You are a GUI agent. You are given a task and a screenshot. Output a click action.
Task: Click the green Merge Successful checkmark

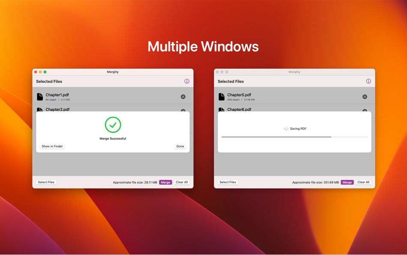pyautogui.click(x=113, y=125)
